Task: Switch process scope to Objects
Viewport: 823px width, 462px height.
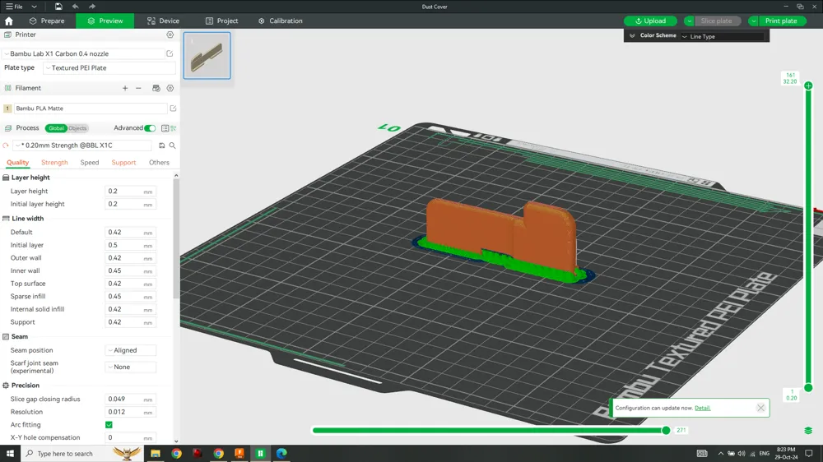Action: (x=77, y=128)
